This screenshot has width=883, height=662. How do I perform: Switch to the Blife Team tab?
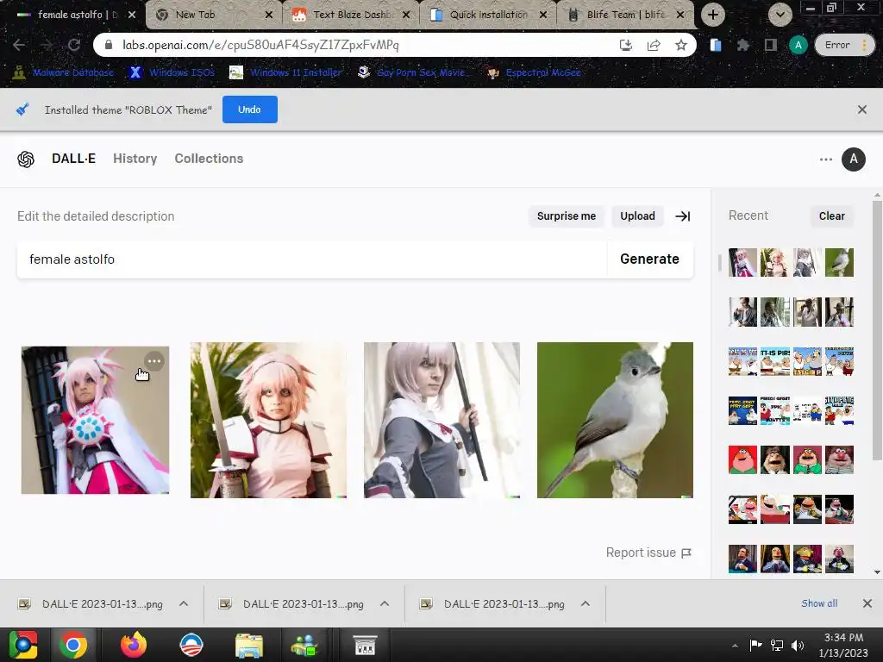(625, 15)
